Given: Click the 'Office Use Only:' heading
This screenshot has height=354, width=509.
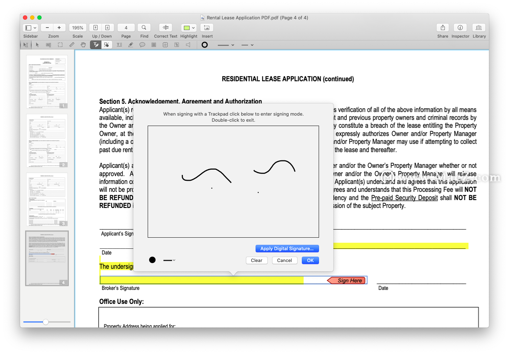Looking at the screenshot, I should click(122, 301).
